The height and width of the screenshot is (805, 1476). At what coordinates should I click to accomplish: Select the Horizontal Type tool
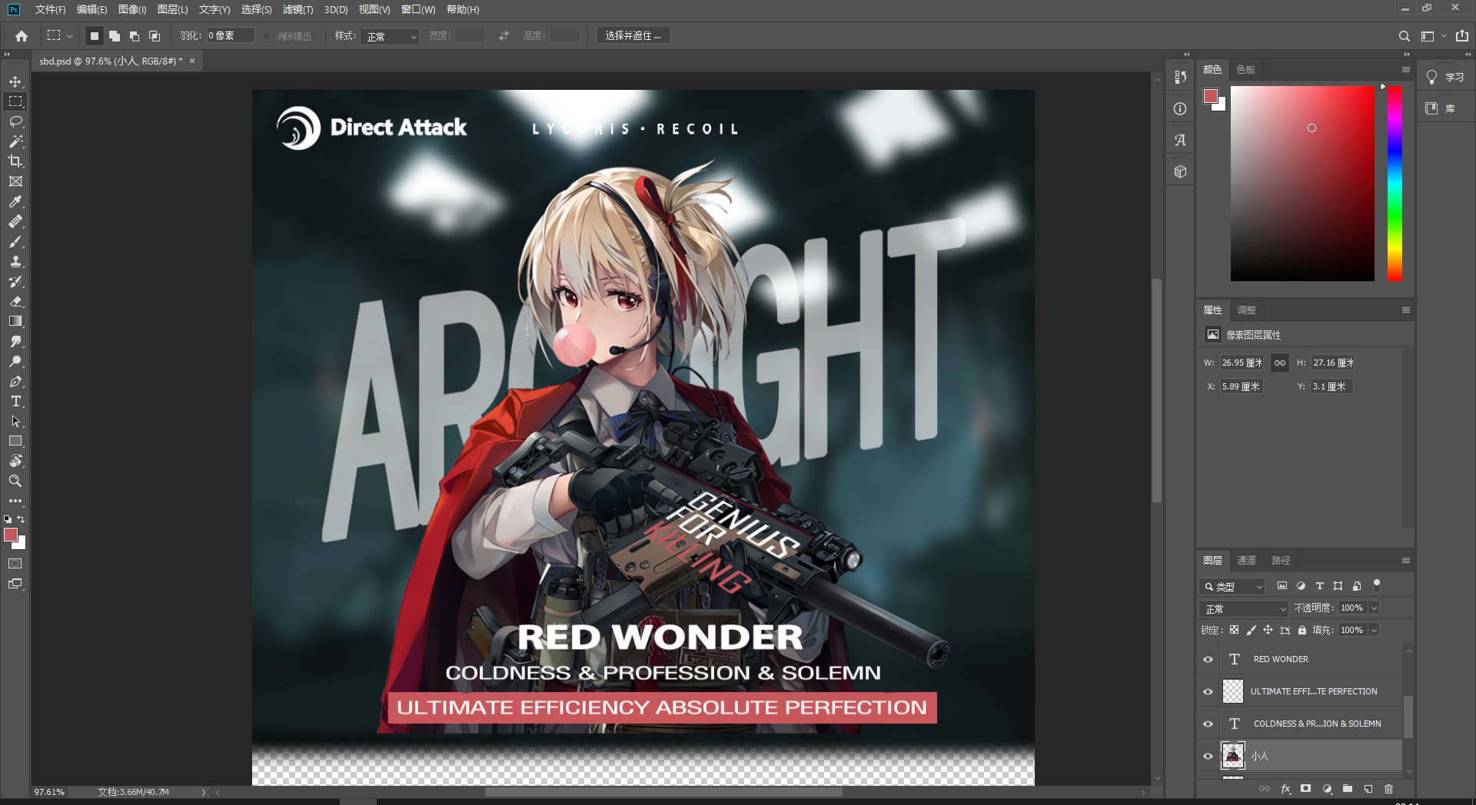[x=15, y=401]
